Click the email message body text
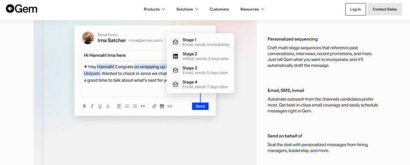The image size is (410, 165). [x=125, y=73]
